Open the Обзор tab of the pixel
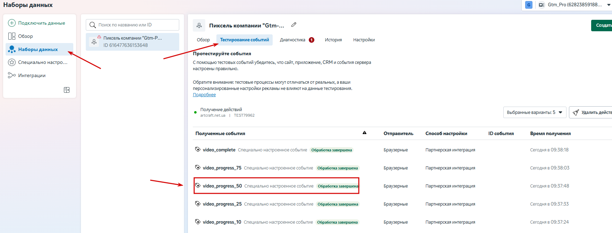The image size is (612, 233). tap(203, 40)
